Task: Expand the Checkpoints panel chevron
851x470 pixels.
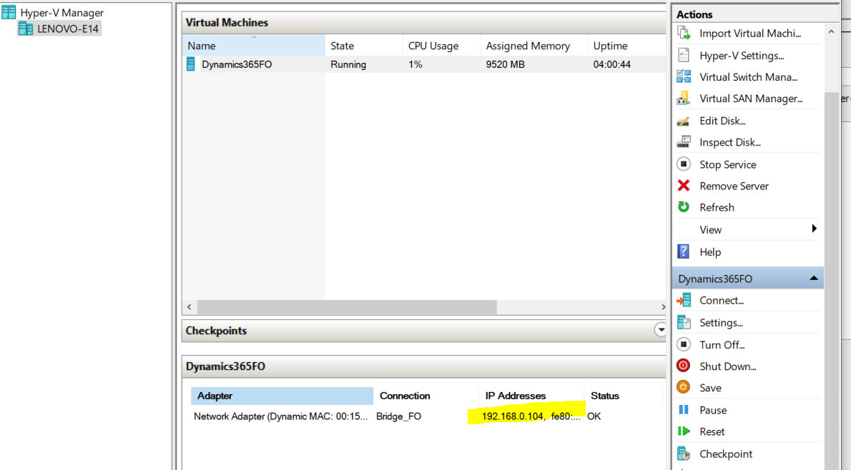Action: (x=660, y=329)
